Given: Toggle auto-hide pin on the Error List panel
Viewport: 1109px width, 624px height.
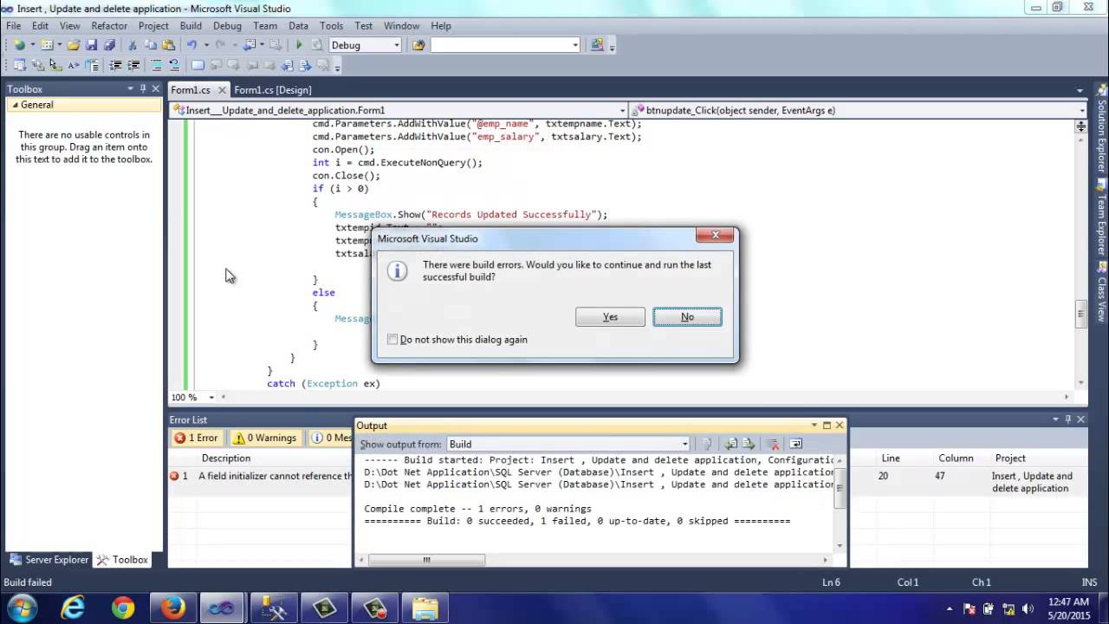Looking at the screenshot, I should coord(1067,419).
